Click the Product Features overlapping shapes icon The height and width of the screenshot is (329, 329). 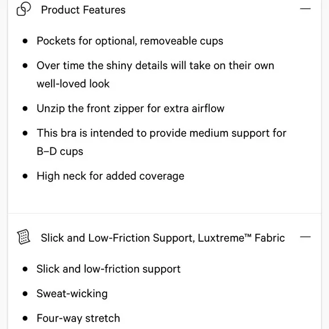tap(24, 9)
